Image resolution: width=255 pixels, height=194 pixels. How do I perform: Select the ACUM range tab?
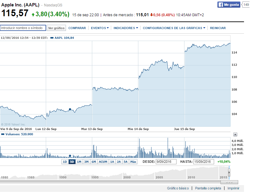pyautogui.click(x=103, y=162)
